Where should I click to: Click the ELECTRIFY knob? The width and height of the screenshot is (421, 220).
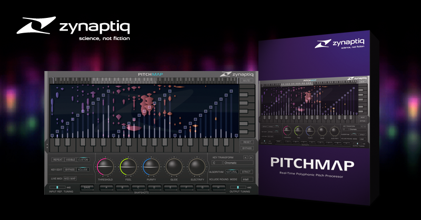(x=197, y=167)
